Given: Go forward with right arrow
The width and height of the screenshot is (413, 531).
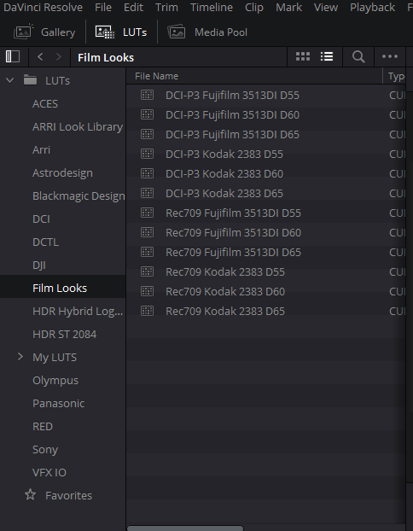Looking at the screenshot, I should 59,56.
